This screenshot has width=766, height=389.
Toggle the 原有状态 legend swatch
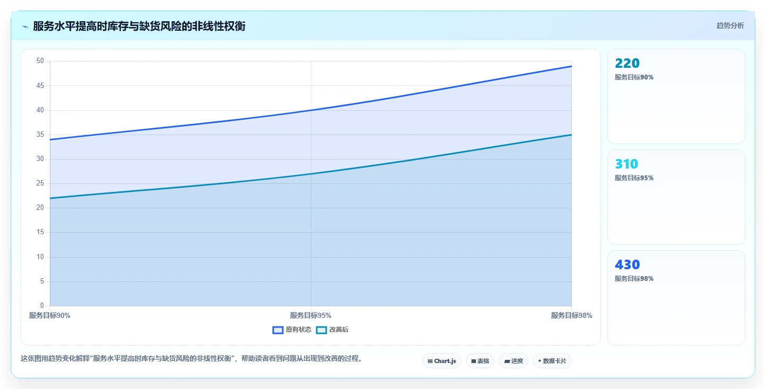pyautogui.click(x=278, y=330)
